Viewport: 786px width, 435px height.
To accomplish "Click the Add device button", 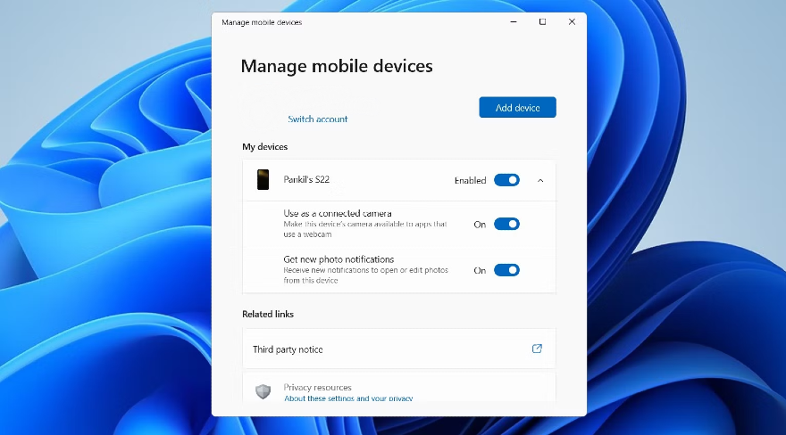I will click(517, 108).
